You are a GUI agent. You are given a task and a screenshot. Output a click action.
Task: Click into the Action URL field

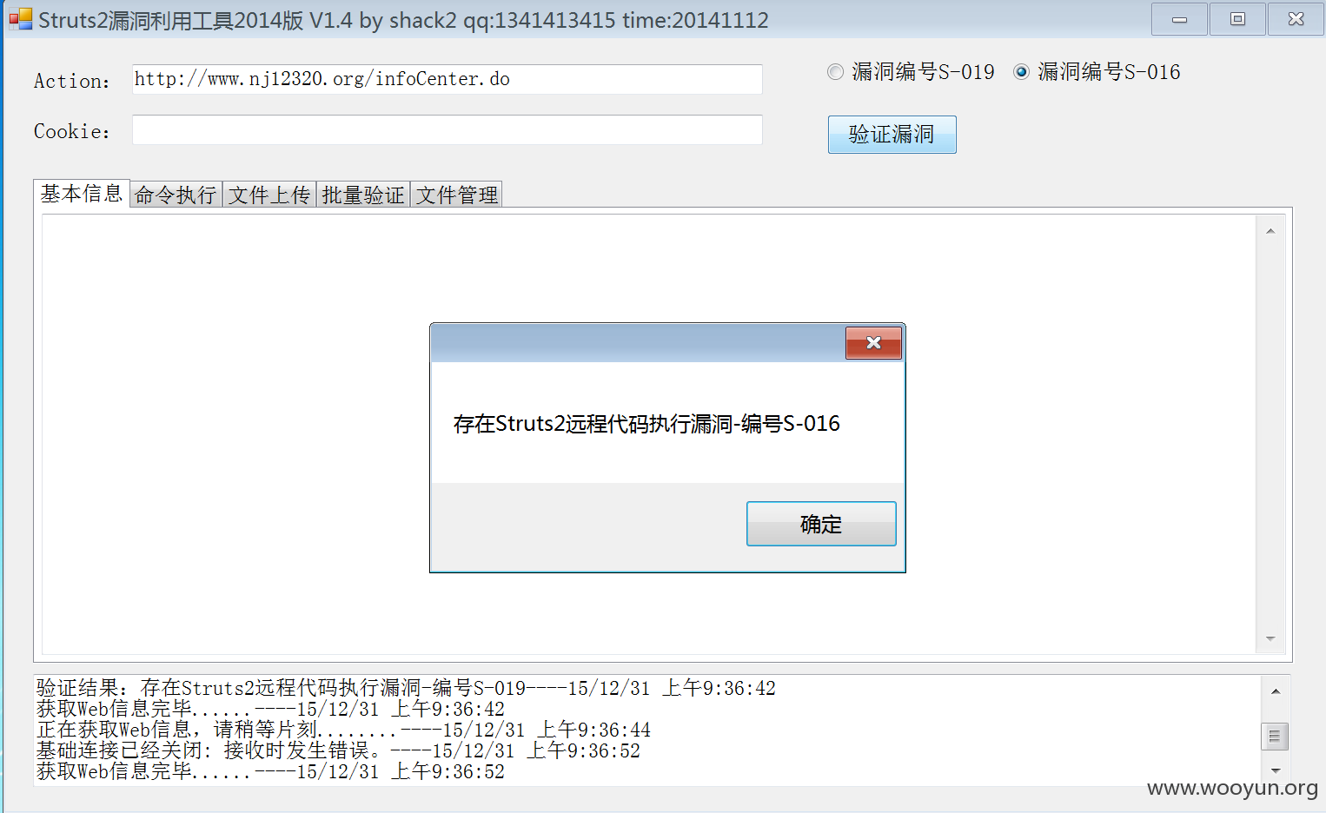pyautogui.click(x=448, y=79)
